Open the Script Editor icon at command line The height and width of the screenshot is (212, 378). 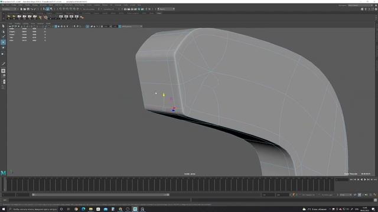[x=376, y=200]
